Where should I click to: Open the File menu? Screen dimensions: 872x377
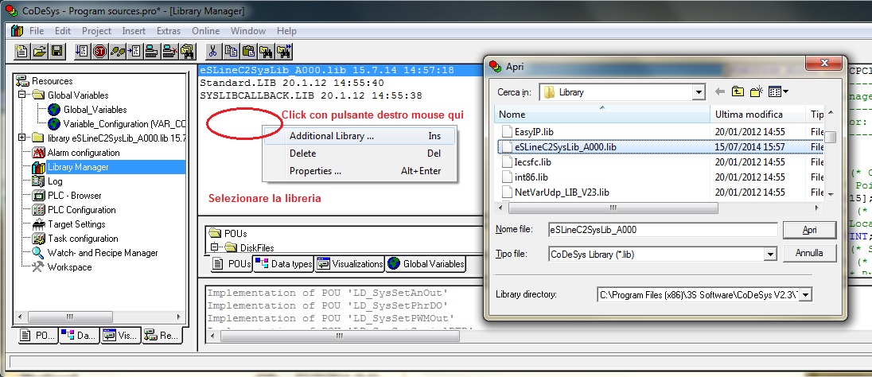(x=36, y=31)
